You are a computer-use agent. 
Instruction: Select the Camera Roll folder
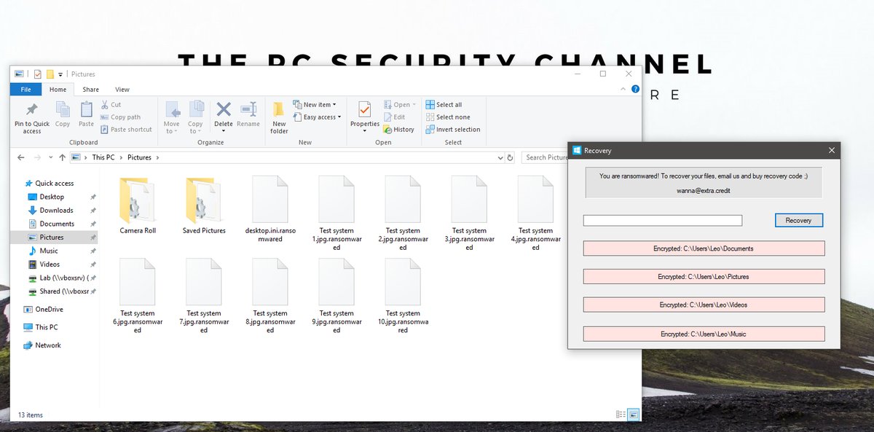point(138,206)
